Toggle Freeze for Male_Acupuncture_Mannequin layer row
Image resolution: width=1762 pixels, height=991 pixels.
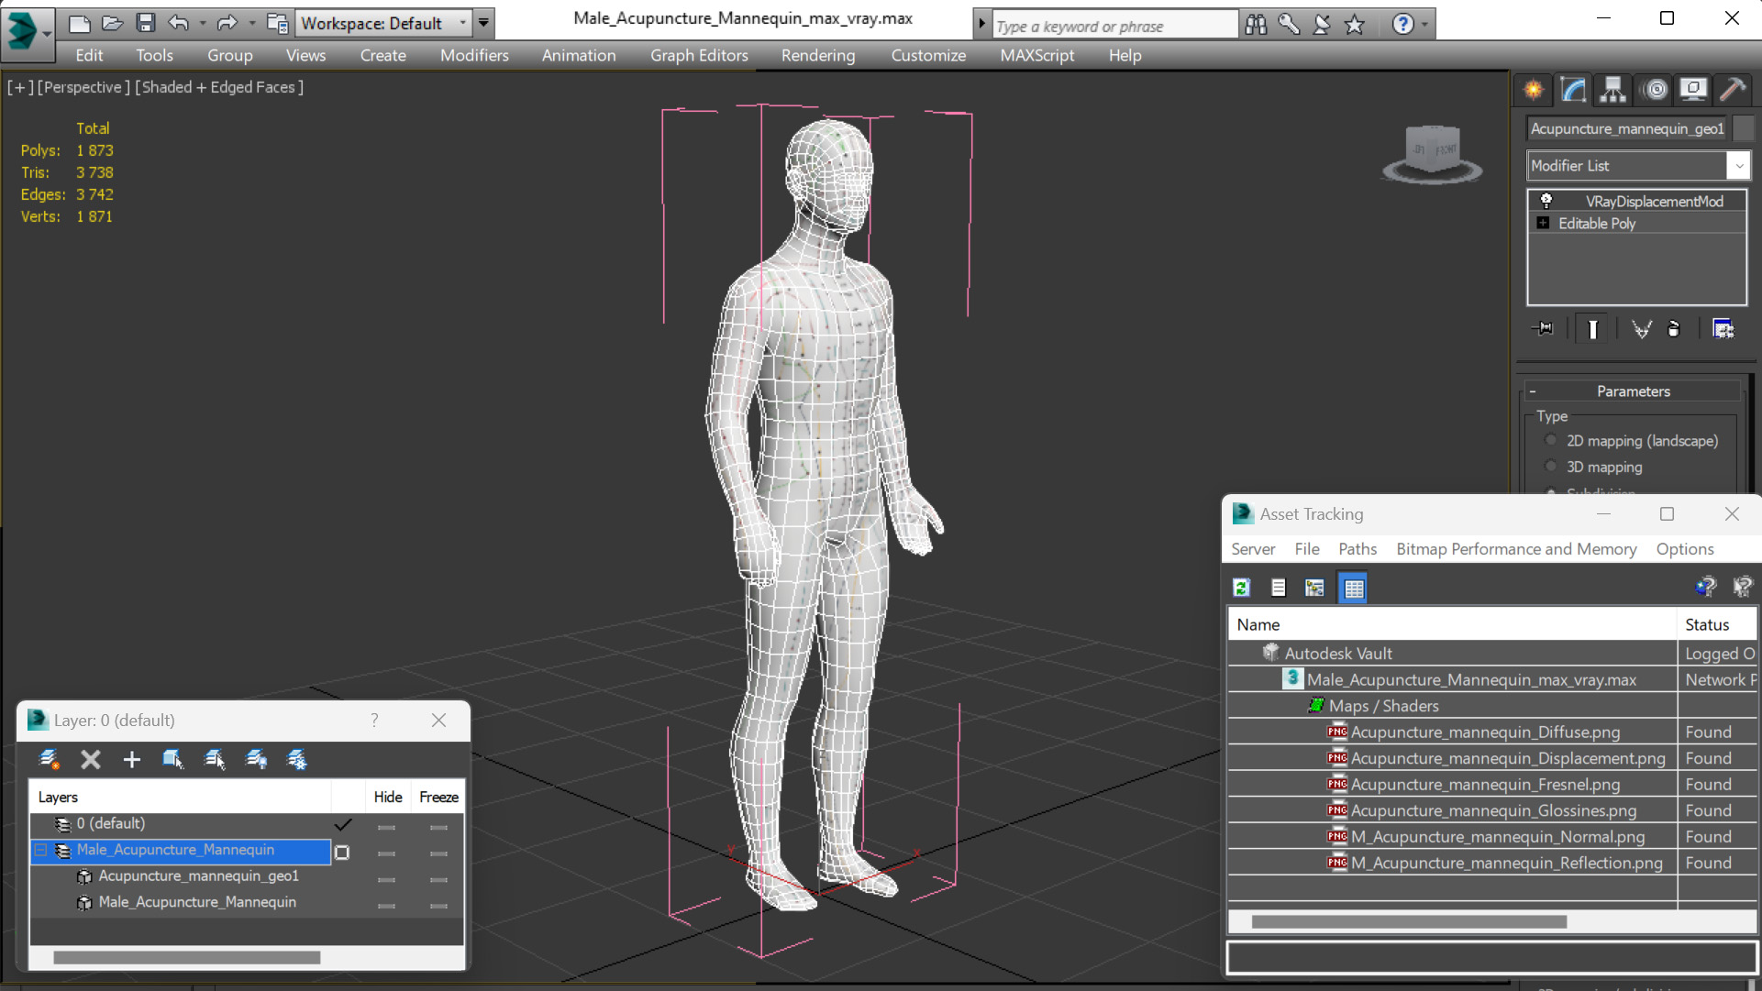tap(438, 853)
